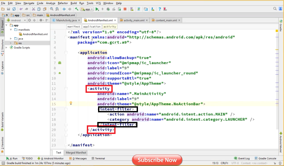Viewport: 284px width, 166px height.
Task: Click the application editor breadcrumb
Action: (92, 27)
